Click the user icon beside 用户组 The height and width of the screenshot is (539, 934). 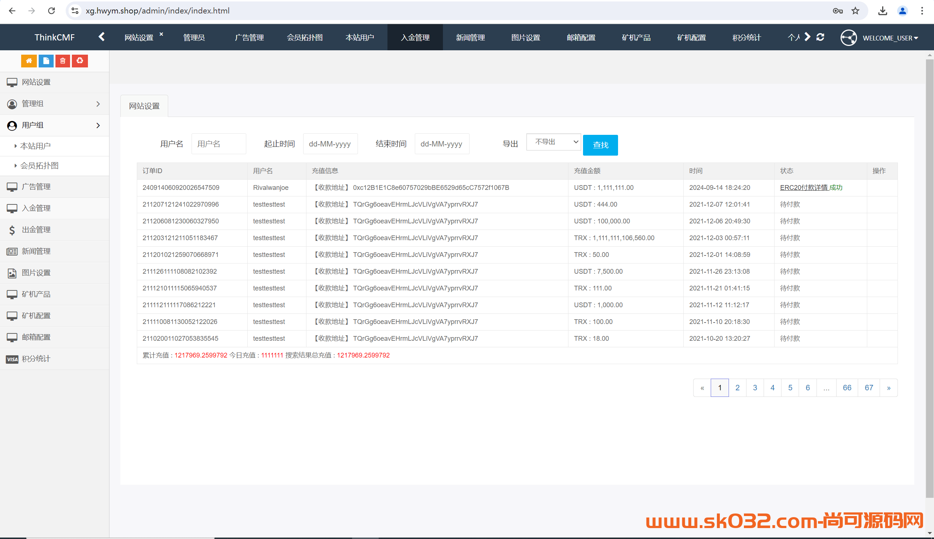pos(12,125)
